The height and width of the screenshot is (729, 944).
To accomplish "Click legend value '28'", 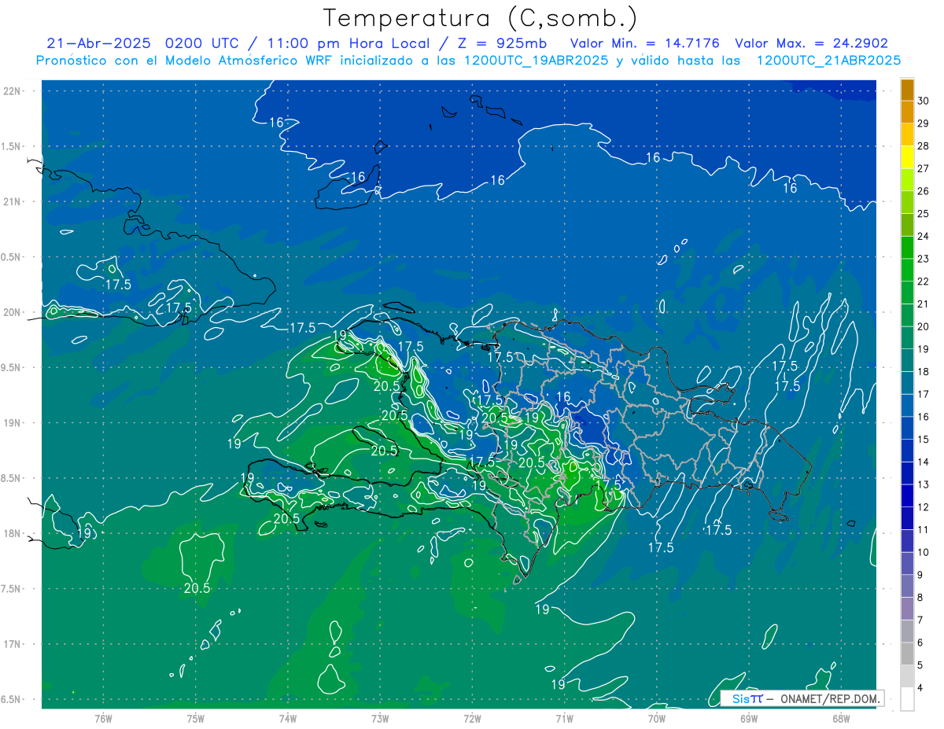I will [924, 146].
